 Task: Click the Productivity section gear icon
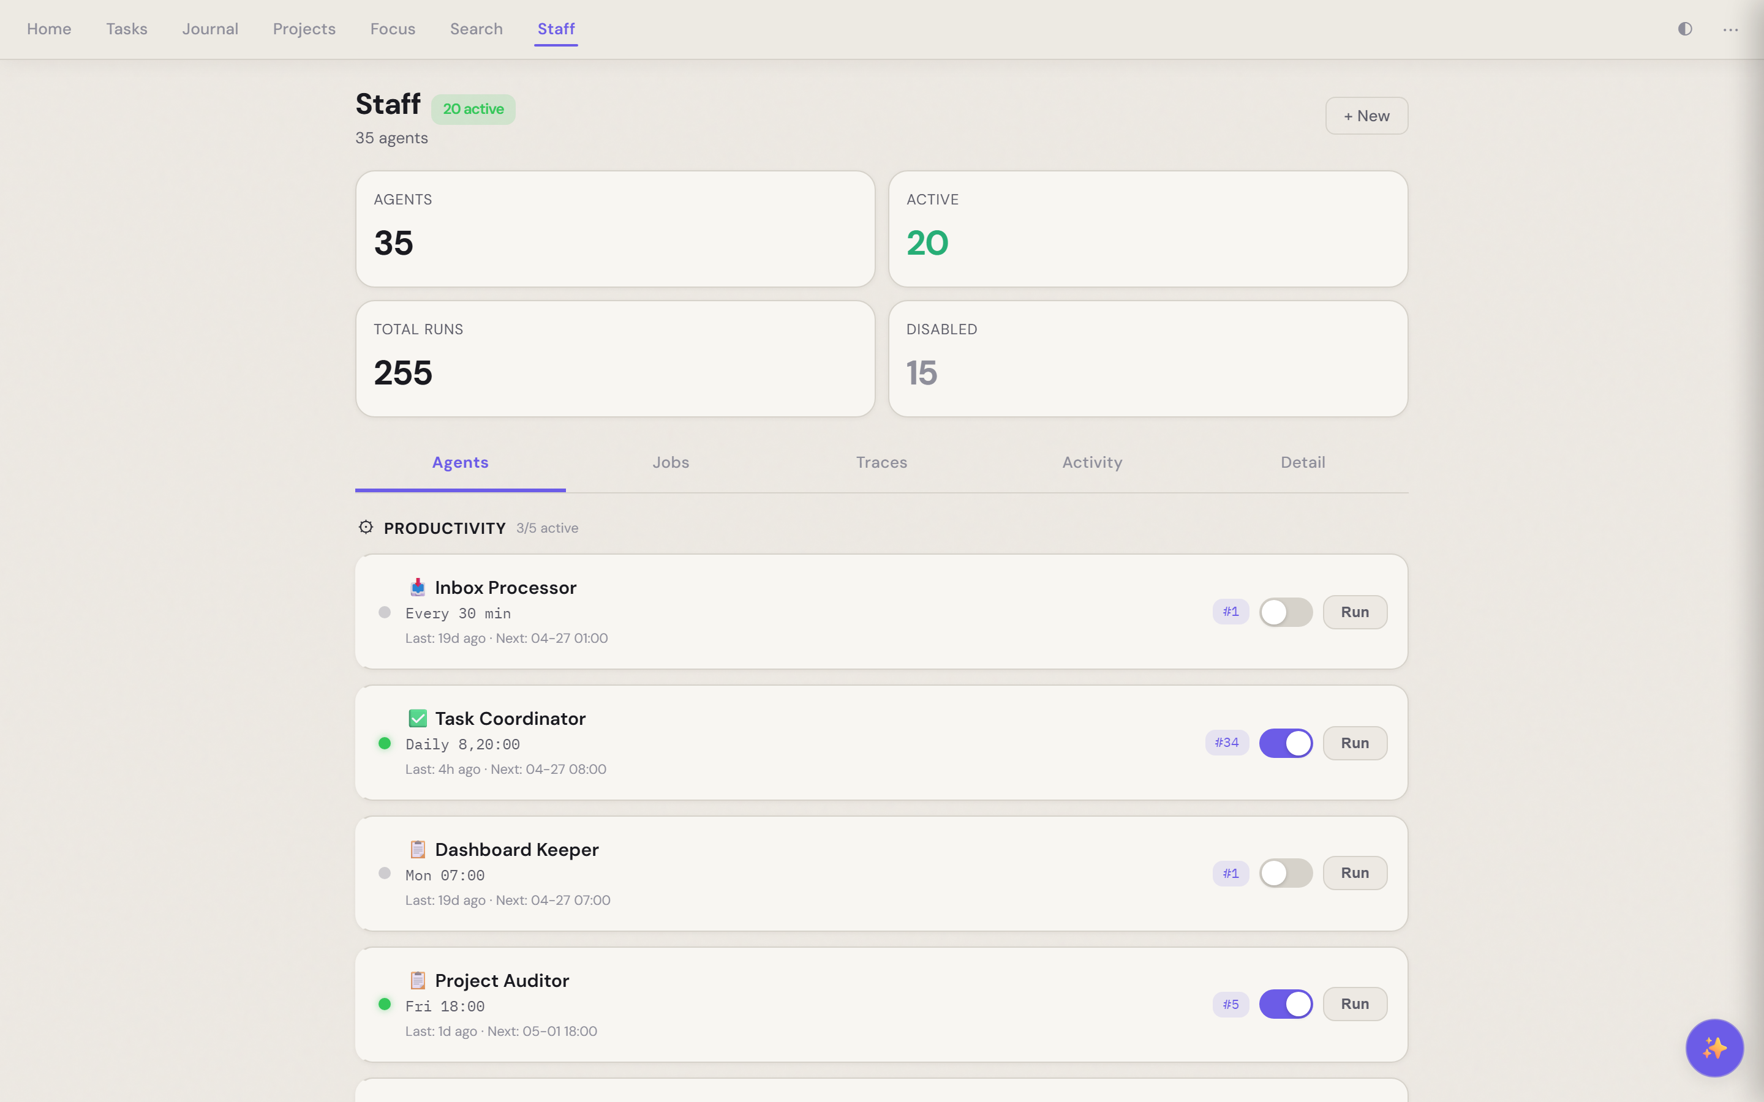(x=366, y=527)
